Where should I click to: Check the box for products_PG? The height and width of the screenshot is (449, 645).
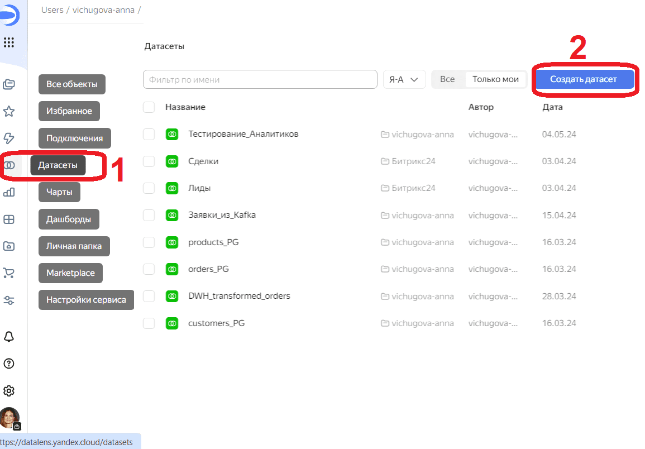coord(149,242)
